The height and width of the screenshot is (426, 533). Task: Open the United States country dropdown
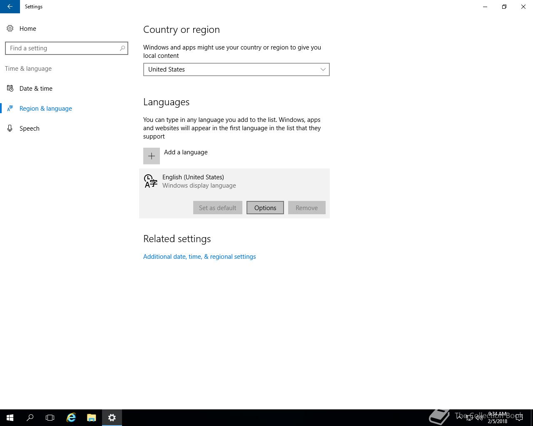(x=237, y=69)
